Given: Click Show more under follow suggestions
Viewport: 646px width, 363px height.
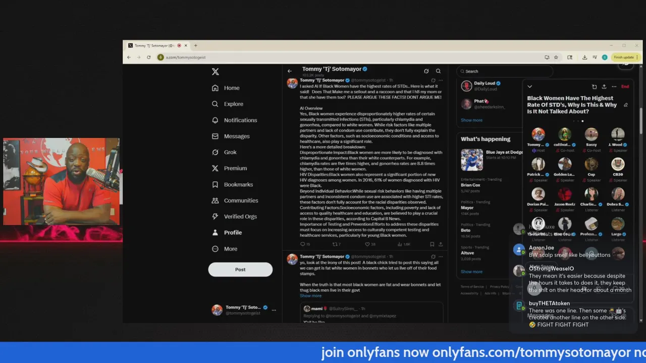Looking at the screenshot, I should pos(471,120).
